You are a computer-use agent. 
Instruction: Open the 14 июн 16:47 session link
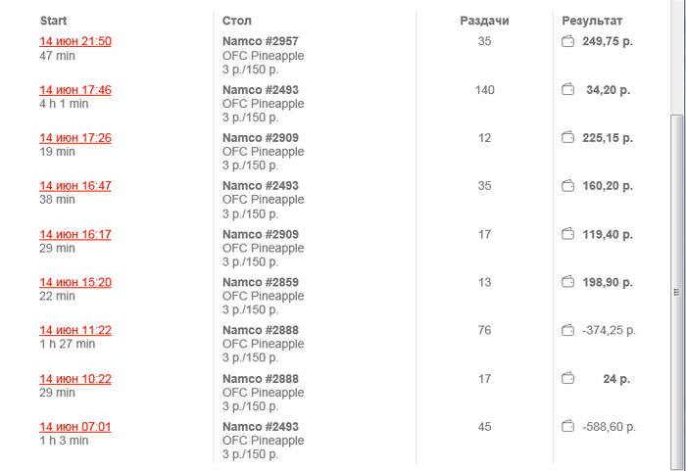[75, 186]
